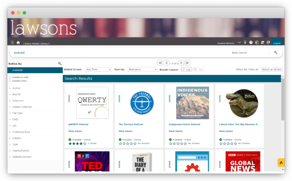Click the Select All link
This screenshot has height=181, width=292.
pyautogui.click(x=241, y=69)
